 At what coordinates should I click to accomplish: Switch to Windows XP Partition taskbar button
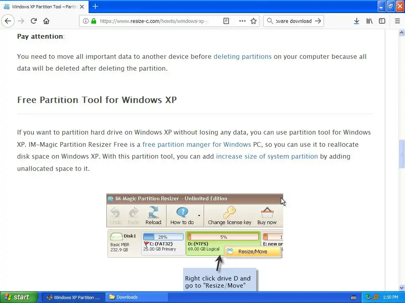point(73,297)
